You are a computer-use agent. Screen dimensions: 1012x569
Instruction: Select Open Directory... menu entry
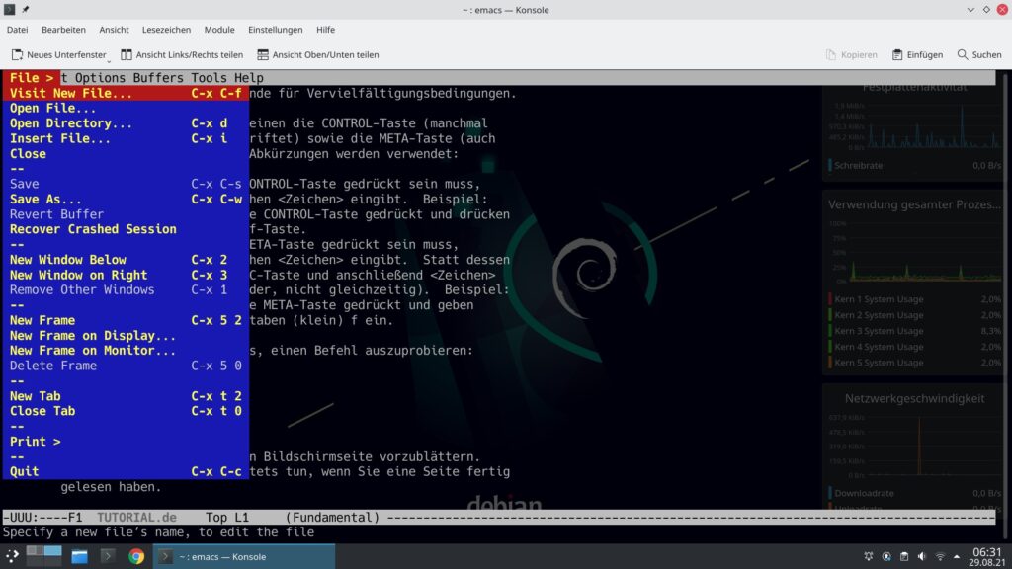click(126, 123)
